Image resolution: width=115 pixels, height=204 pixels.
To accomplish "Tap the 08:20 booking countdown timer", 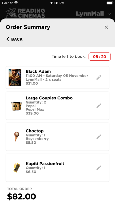I will point(100,57).
